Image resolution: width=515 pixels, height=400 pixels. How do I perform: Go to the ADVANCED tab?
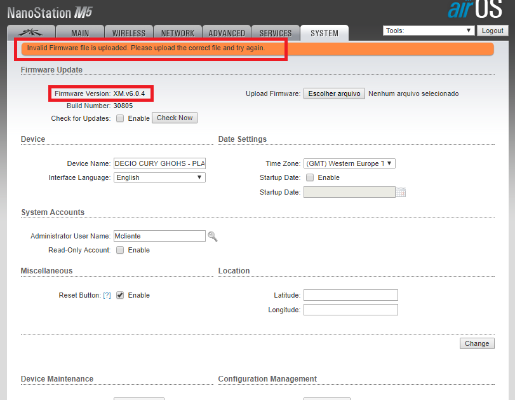(227, 33)
